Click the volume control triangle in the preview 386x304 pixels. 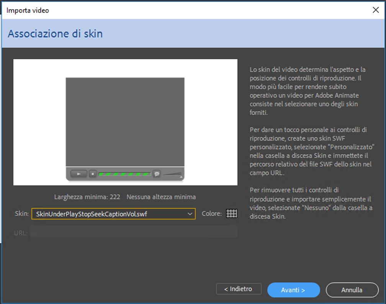point(172,175)
